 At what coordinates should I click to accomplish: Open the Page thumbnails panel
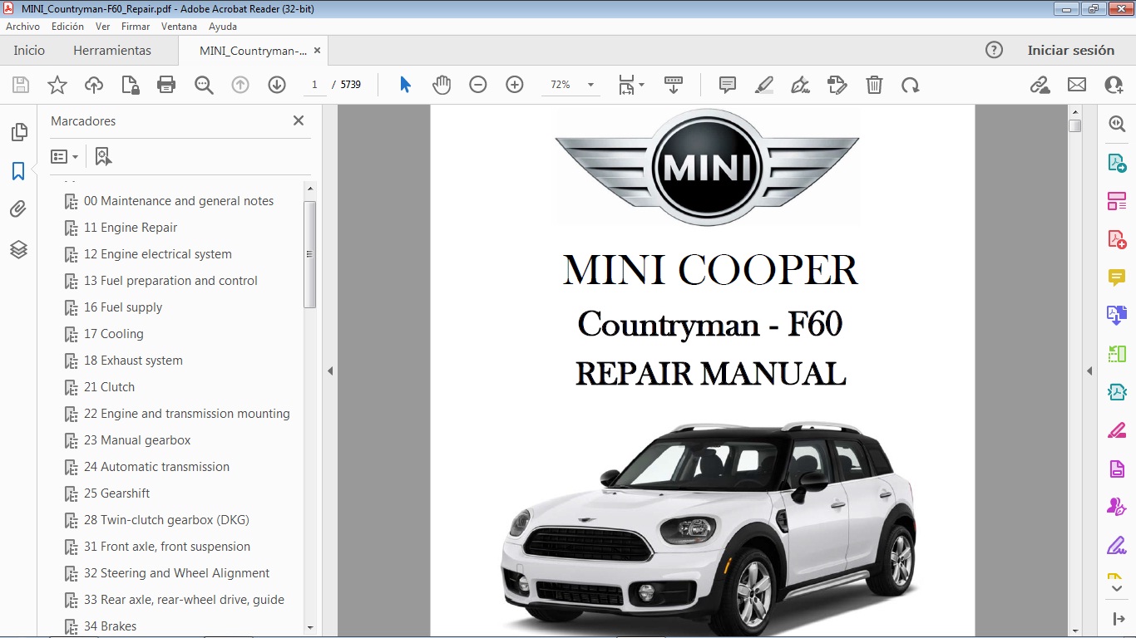click(19, 131)
